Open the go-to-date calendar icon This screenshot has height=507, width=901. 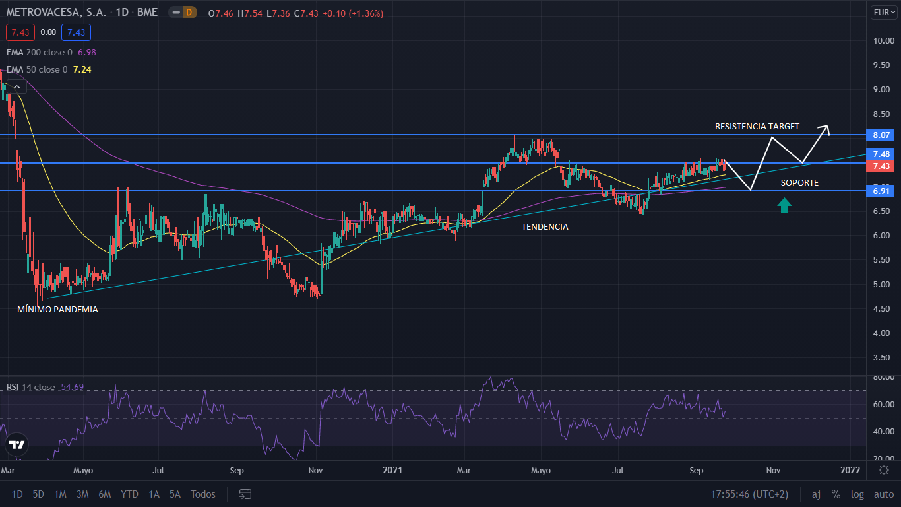click(x=245, y=494)
